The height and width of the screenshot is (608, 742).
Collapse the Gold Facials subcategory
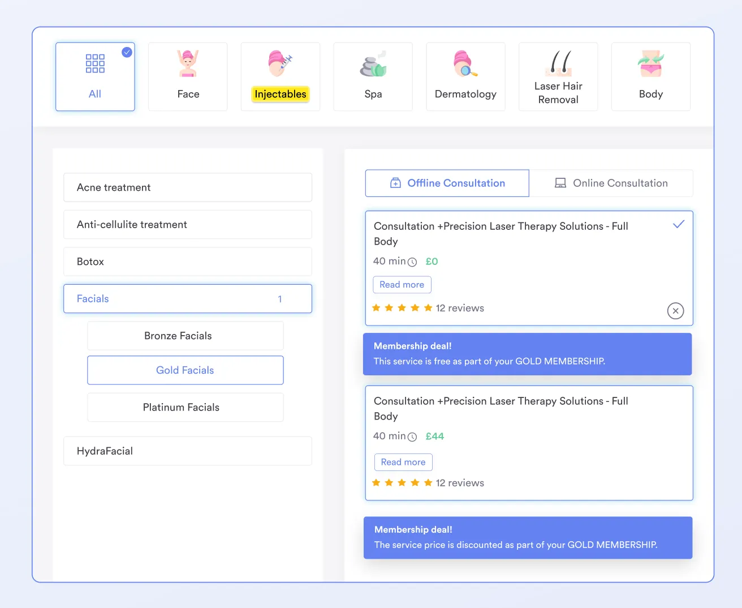pyautogui.click(x=185, y=370)
